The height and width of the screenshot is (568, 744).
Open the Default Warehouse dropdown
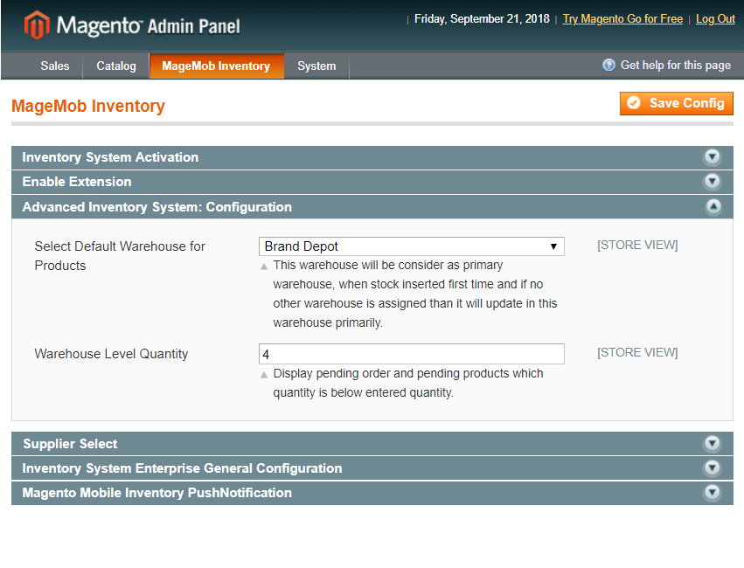[412, 246]
